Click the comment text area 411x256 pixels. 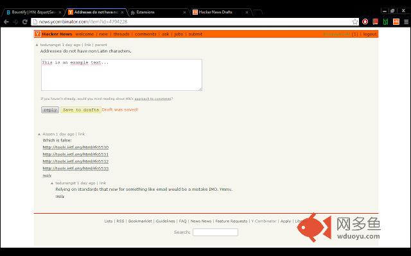(121, 75)
